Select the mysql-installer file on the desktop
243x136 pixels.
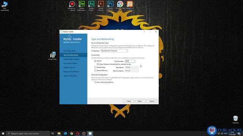pyautogui.click(x=53, y=56)
